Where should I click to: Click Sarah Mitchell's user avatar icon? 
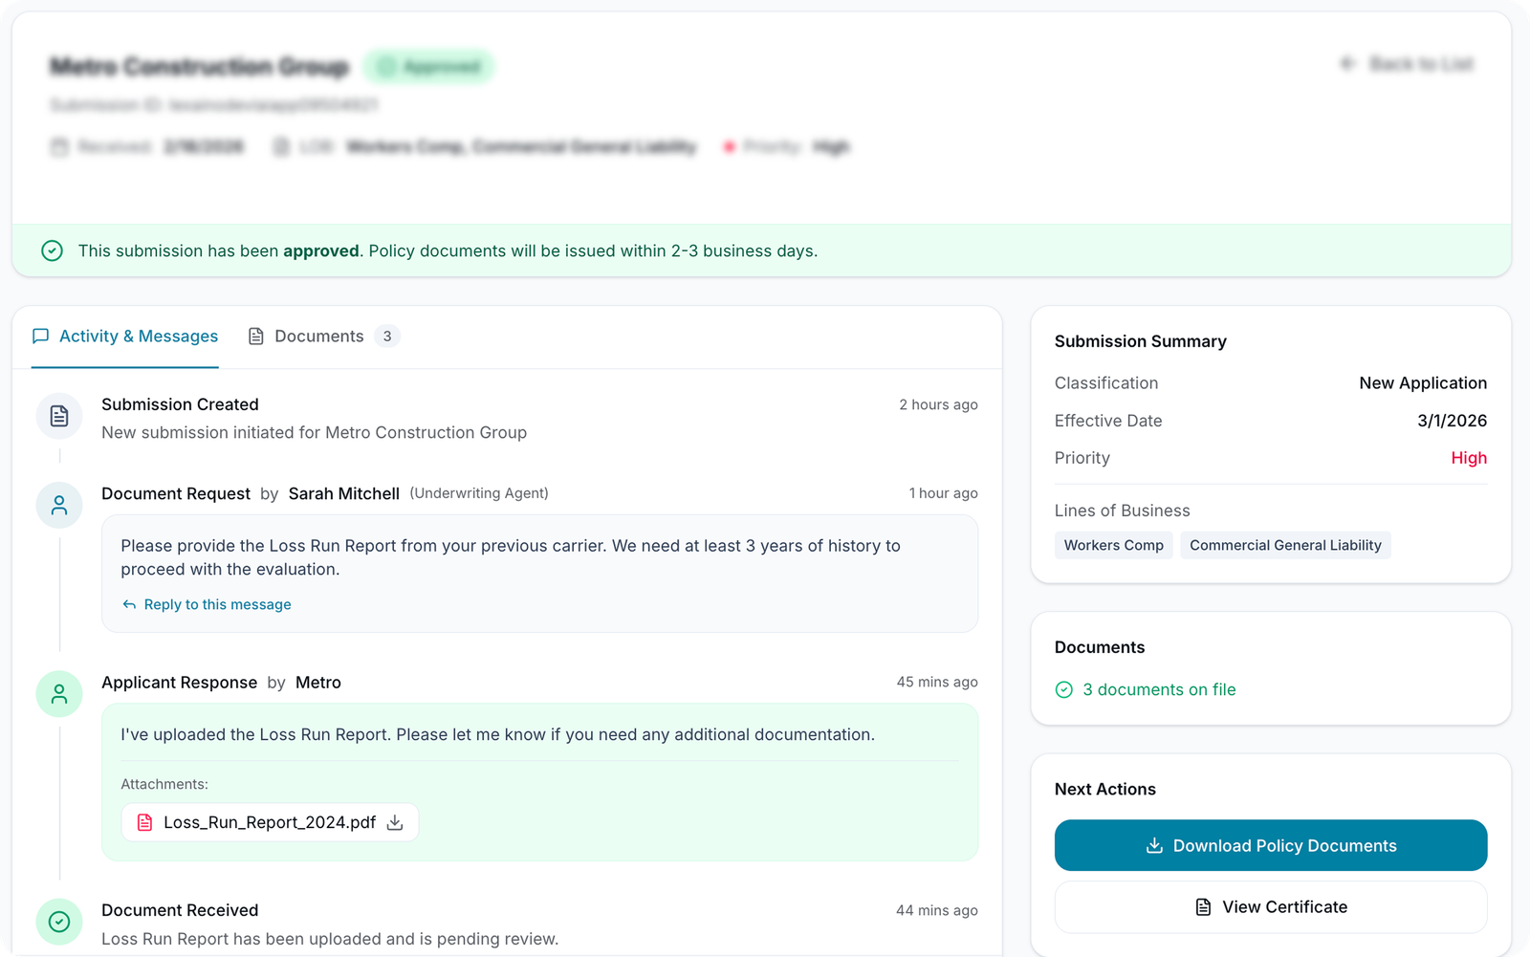pyautogui.click(x=59, y=505)
